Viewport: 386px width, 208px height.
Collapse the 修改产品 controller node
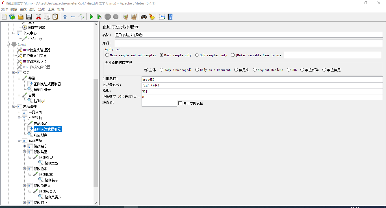point(19,140)
